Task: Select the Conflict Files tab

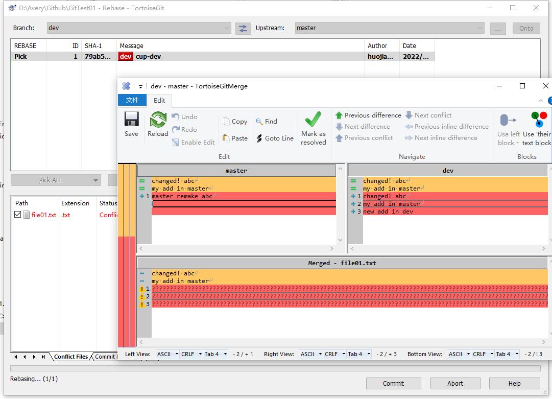Action: click(x=71, y=357)
